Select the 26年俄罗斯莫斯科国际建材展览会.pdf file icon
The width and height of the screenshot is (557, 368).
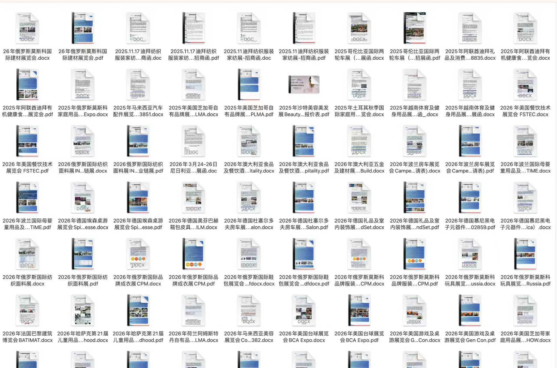click(x=83, y=28)
